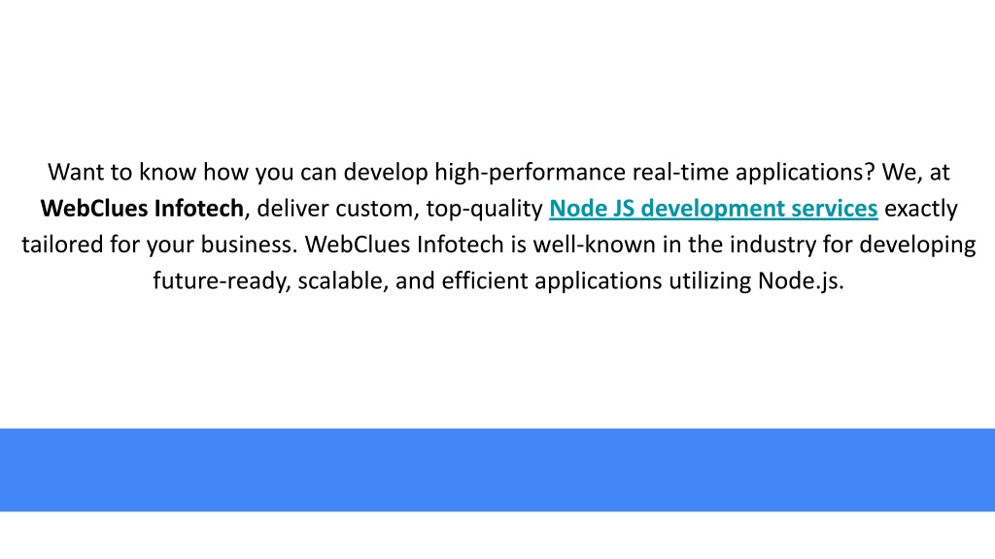Click the words 'We, at' ending first line
This screenshot has width=995, height=559.
click(x=915, y=173)
